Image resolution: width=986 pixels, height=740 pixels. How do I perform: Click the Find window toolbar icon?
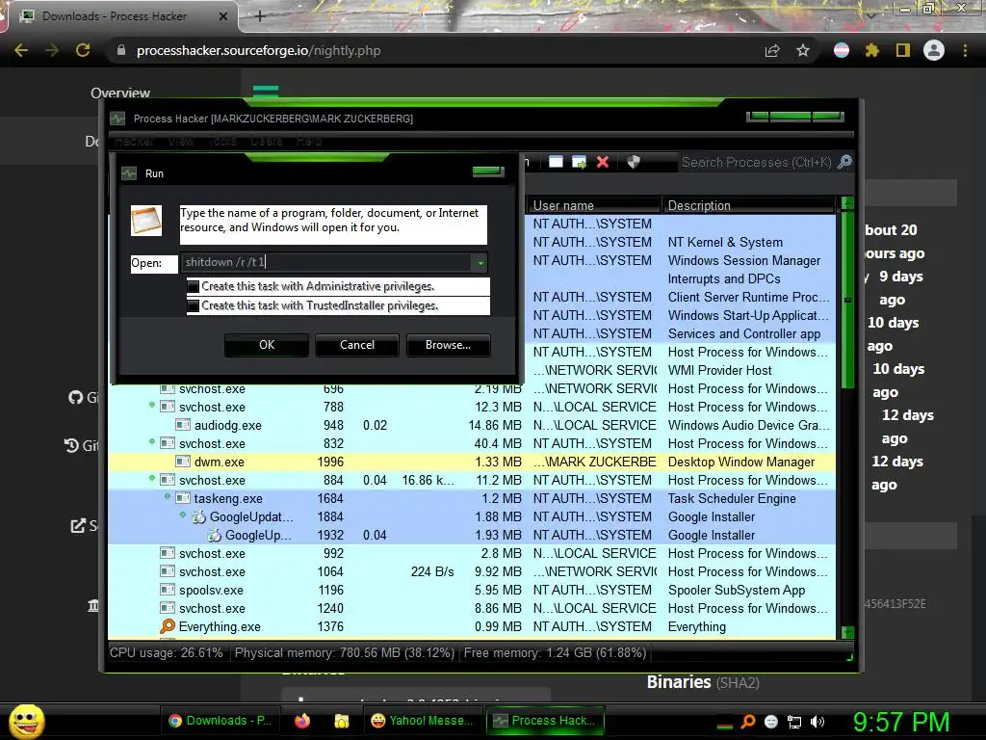pos(556,162)
